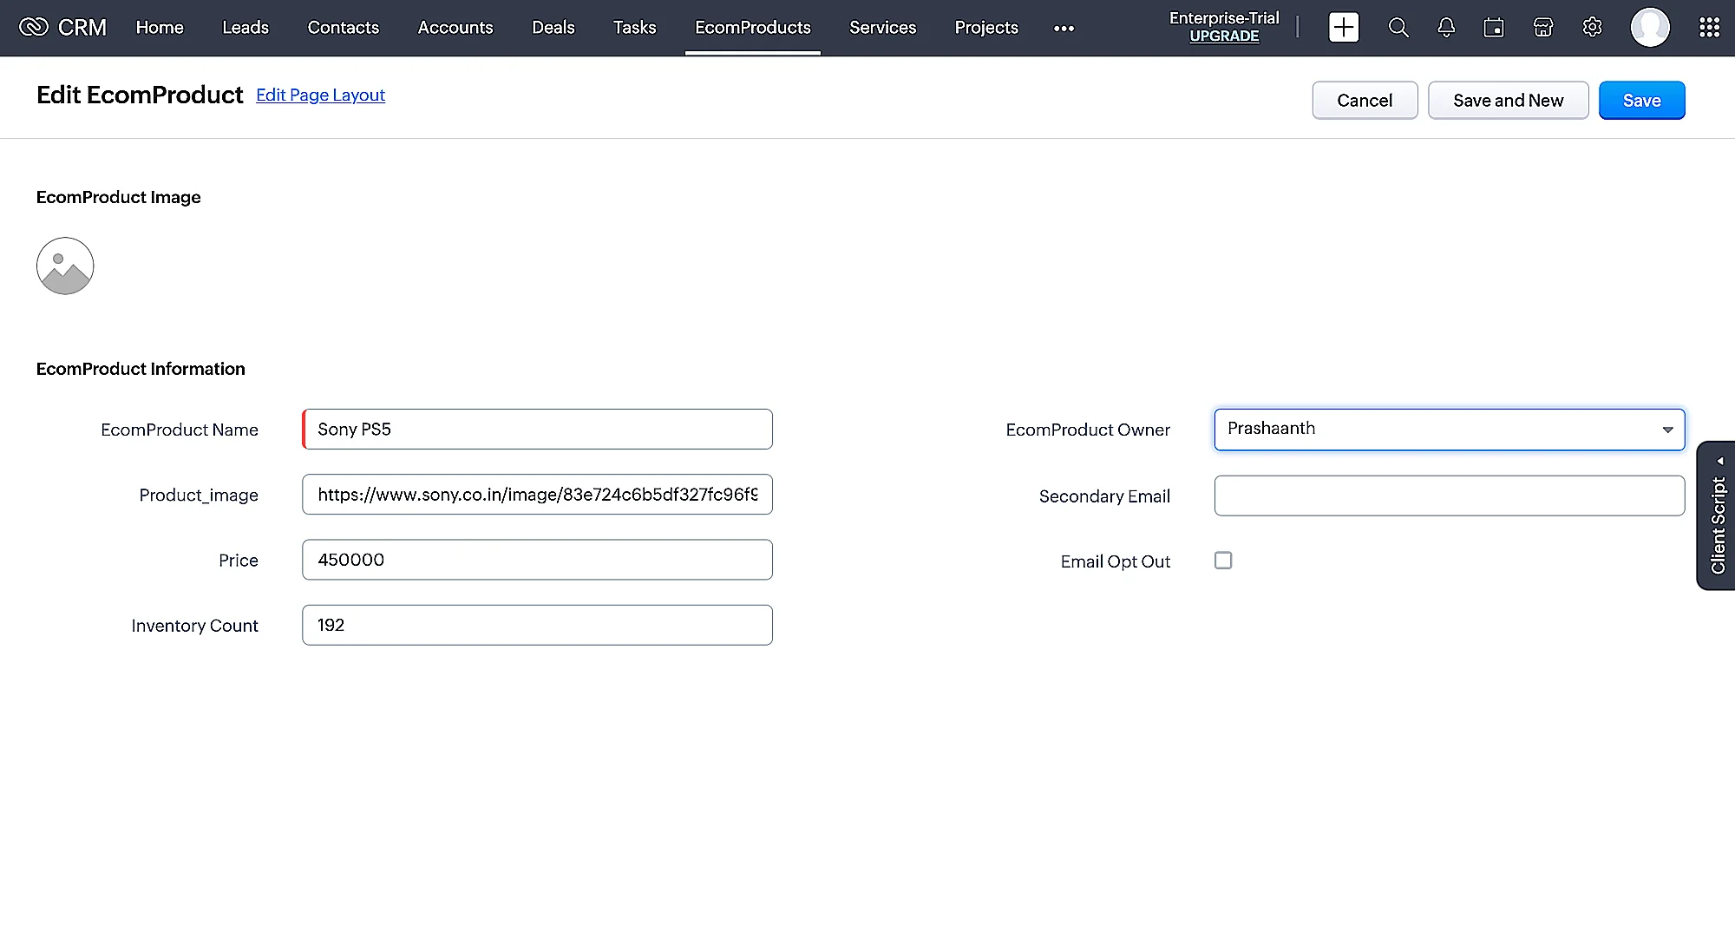This screenshot has width=1735, height=932.
Task: Click the Save and New button
Action: (x=1508, y=101)
